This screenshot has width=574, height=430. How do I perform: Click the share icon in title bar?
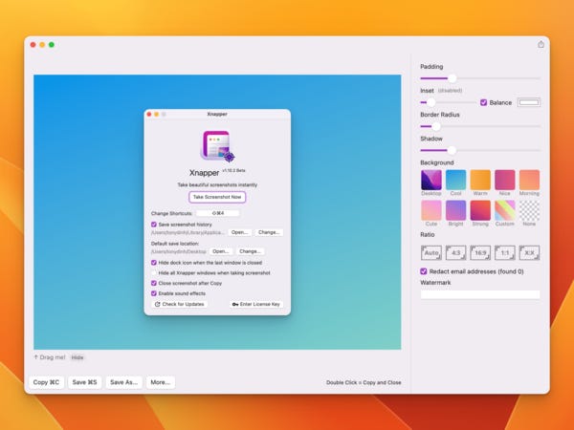pos(541,44)
